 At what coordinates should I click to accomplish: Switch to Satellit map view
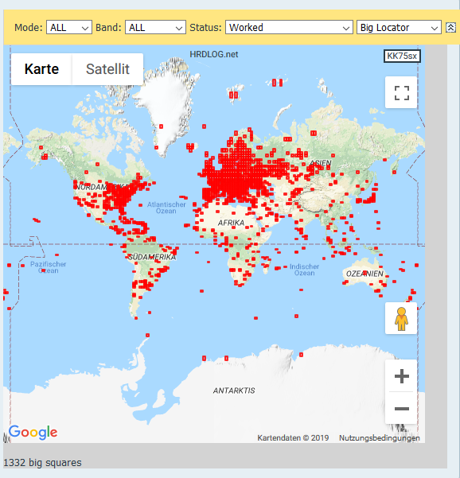(107, 69)
